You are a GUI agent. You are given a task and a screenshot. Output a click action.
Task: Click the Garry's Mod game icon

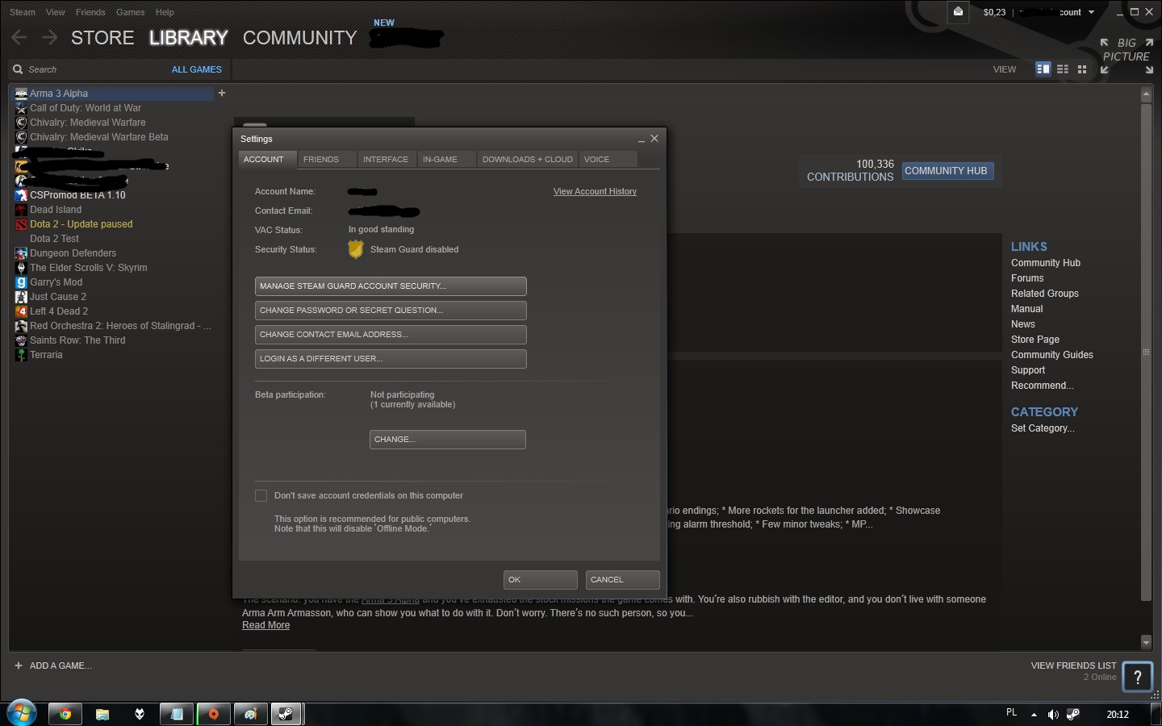click(21, 282)
